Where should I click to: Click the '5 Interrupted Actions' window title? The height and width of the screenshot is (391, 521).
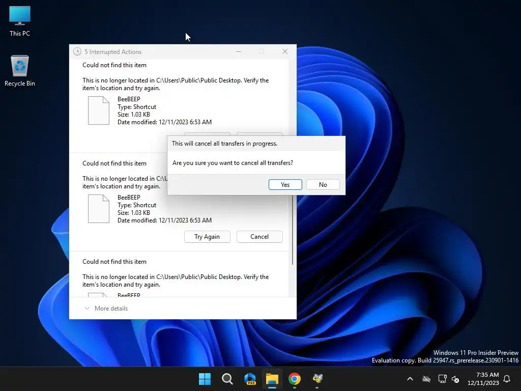(x=113, y=52)
